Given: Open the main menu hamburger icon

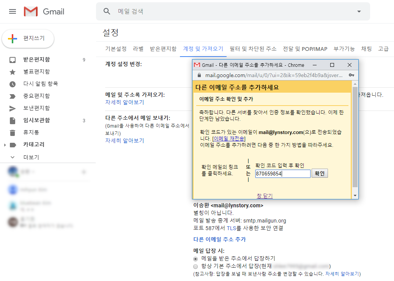Looking at the screenshot, I should 13,11.
